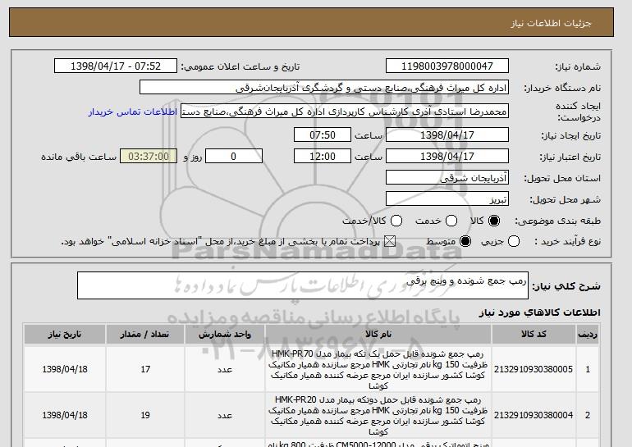Click the remaining time countdown 03:37:00
Viewport: 632px width, 447px height.
click(x=149, y=157)
